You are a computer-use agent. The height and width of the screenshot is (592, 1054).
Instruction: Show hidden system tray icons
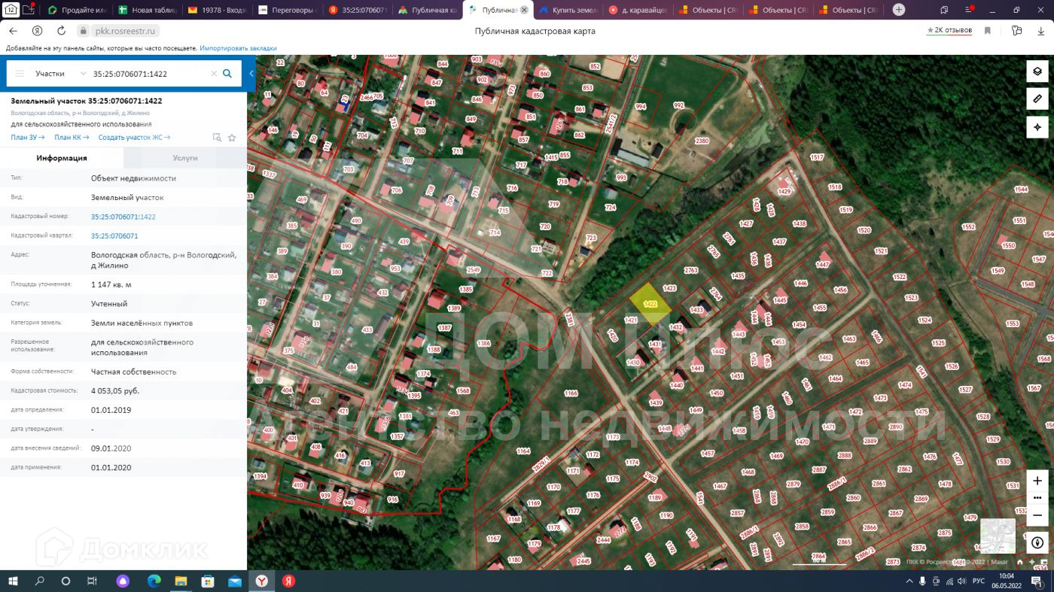pos(908,581)
